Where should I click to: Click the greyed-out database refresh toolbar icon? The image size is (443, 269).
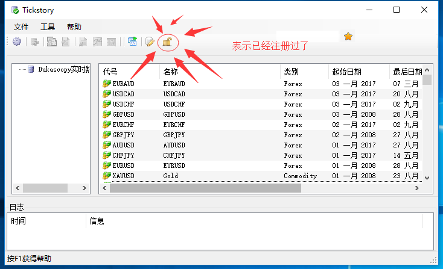click(x=35, y=42)
